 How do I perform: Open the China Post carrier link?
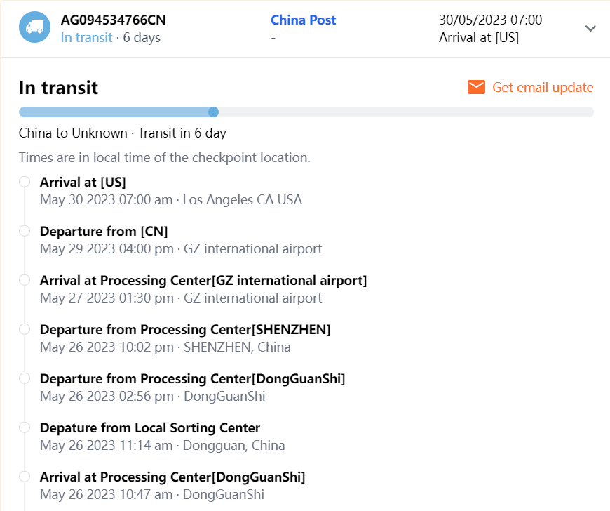click(x=303, y=20)
